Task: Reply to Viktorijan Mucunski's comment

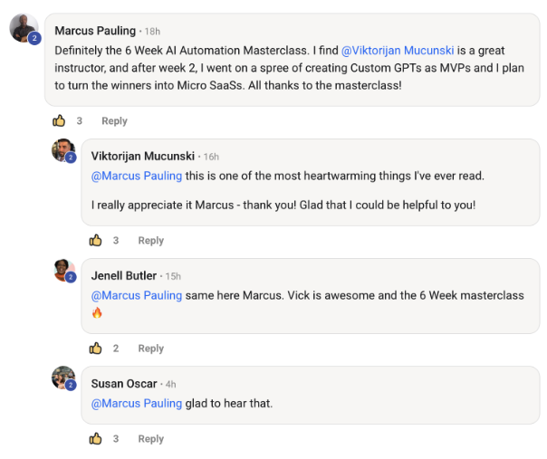Action: point(150,241)
